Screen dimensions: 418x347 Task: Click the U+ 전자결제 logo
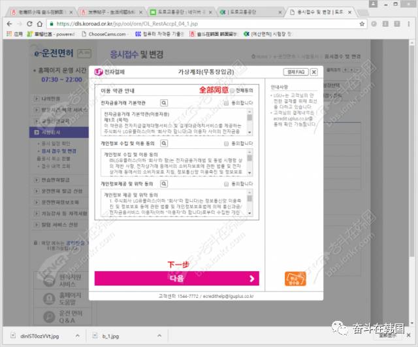110,72
